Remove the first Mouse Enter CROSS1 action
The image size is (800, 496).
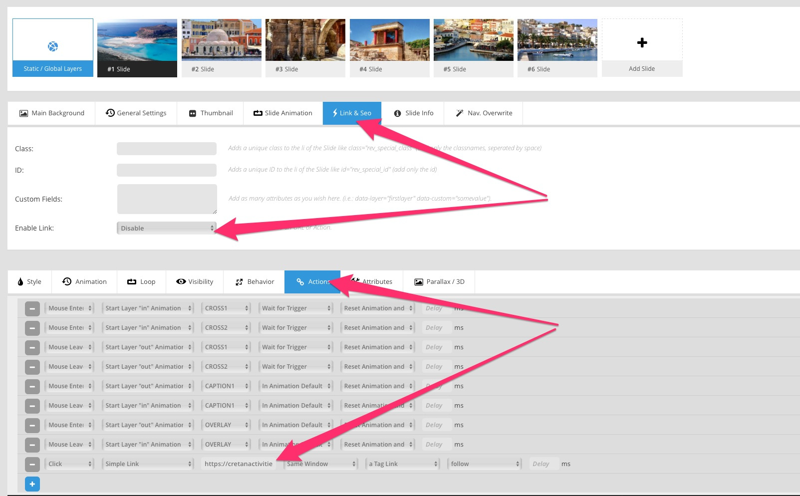tap(32, 308)
